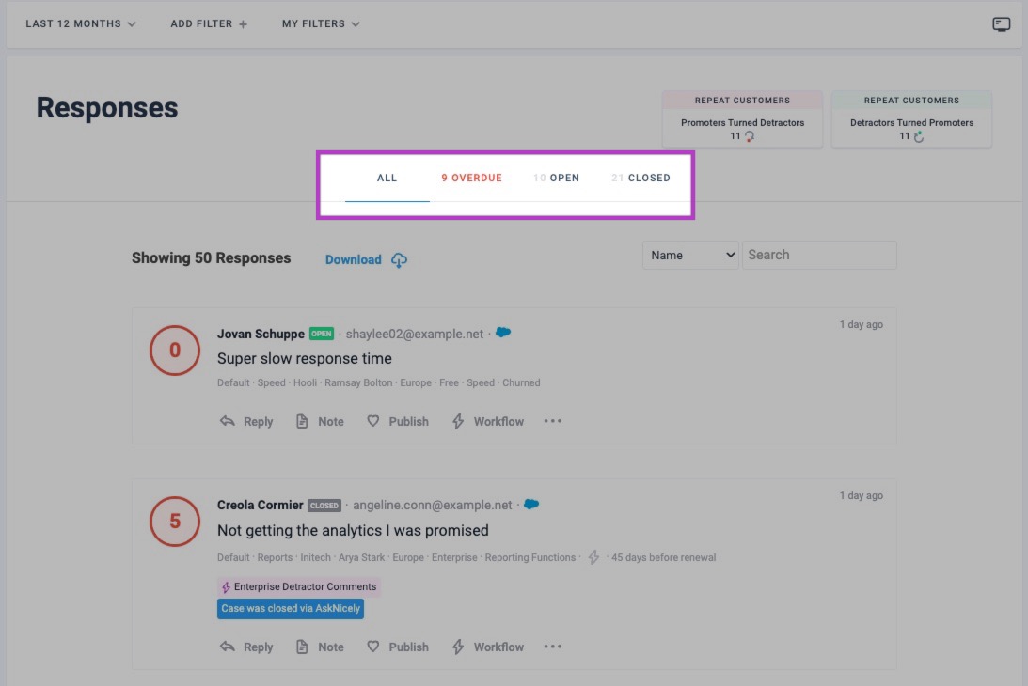
Task: Click the score 5 circle for Creola Cormier
Action: pos(174,522)
